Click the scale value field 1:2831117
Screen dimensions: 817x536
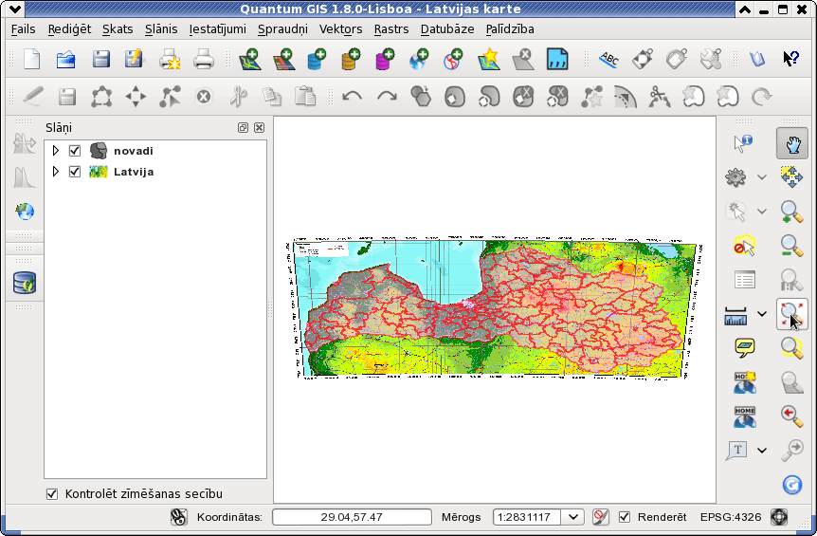(526, 517)
